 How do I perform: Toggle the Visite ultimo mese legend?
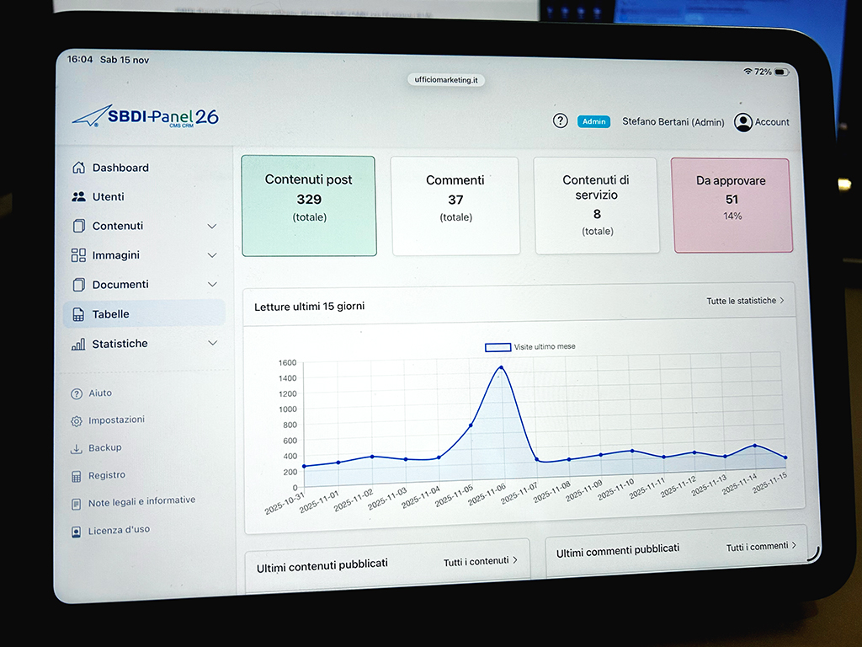pyautogui.click(x=498, y=347)
